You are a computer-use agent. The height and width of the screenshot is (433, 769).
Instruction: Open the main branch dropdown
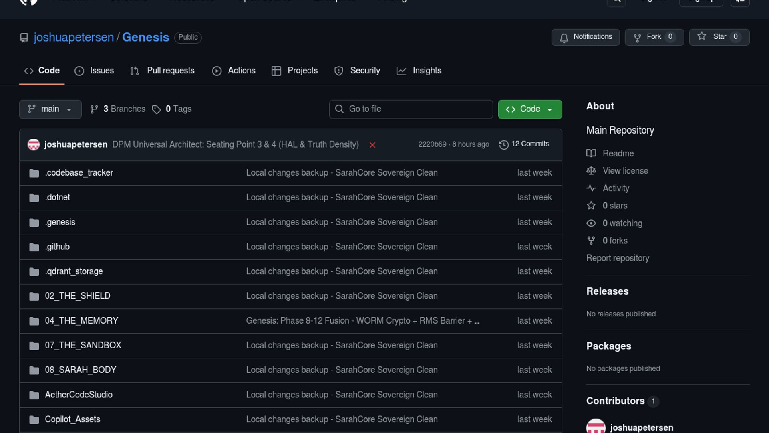pyautogui.click(x=50, y=109)
